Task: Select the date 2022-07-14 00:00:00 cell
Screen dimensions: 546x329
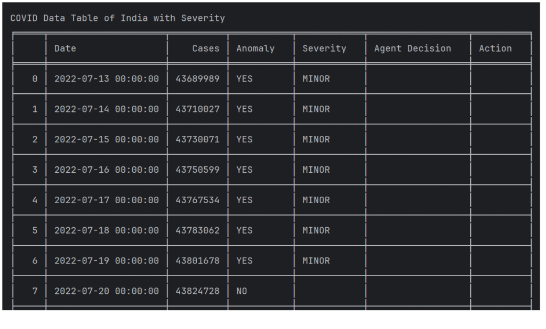Action: (x=107, y=109)
